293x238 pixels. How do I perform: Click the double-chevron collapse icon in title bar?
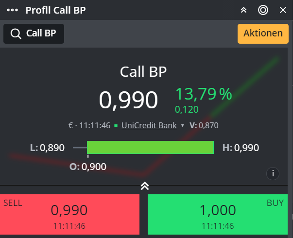[x=244, y=10]
